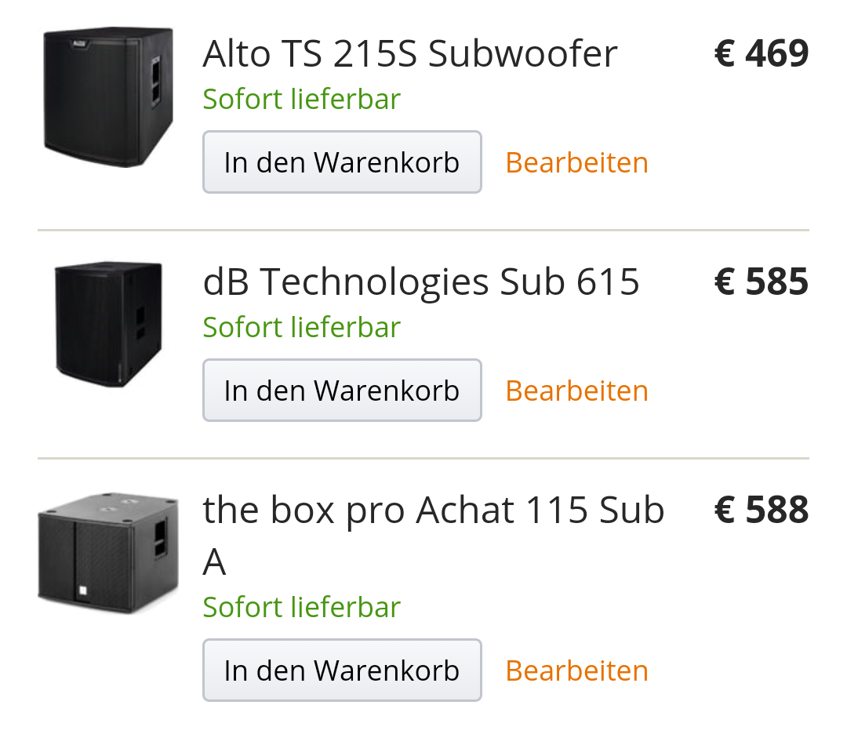
Task: Open the box pro Achat 115 Sub image
Action: (108, 553)
